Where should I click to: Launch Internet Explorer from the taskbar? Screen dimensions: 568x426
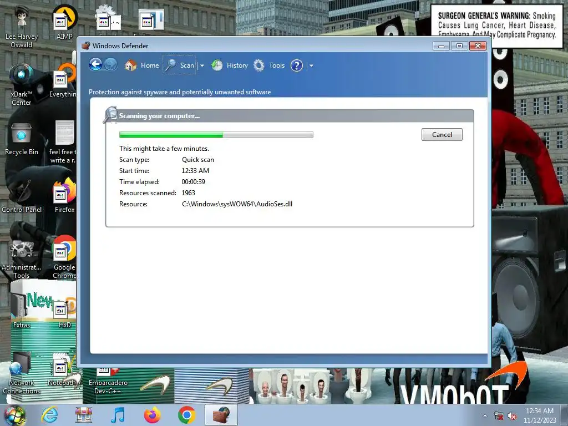click(x=49, y=415)
